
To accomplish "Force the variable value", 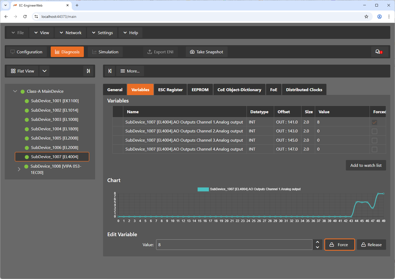I will [x=340, y=245].
